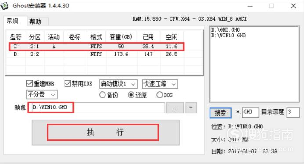The height and width of the screenshot is (164, 304).
Task: Click the 分区 column header
Action: tap(35, 37)
